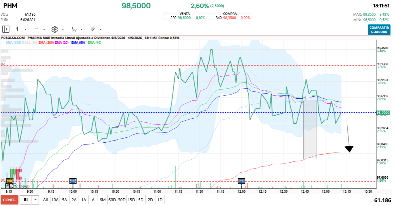Select the 10A time range
The height and width of the screenshot is (206, 395).
click(x=55, y=200)
